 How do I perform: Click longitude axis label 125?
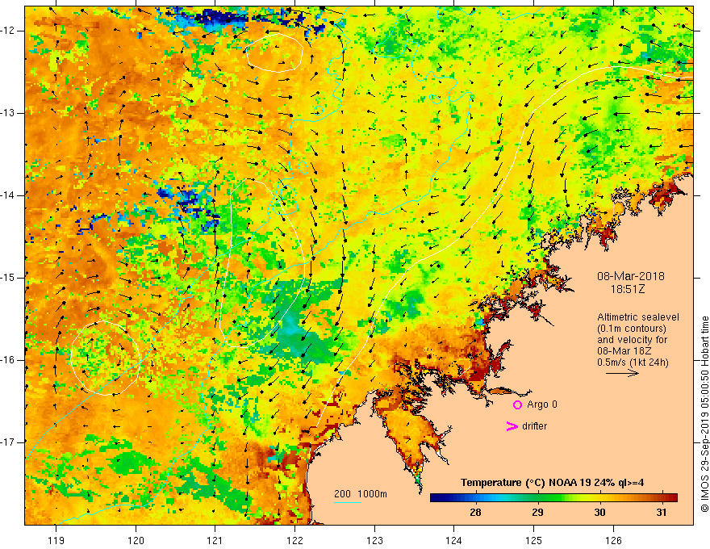[534, 540]
